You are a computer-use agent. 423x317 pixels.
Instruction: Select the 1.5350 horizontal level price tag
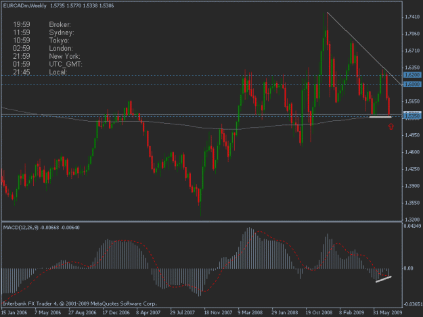412,116
